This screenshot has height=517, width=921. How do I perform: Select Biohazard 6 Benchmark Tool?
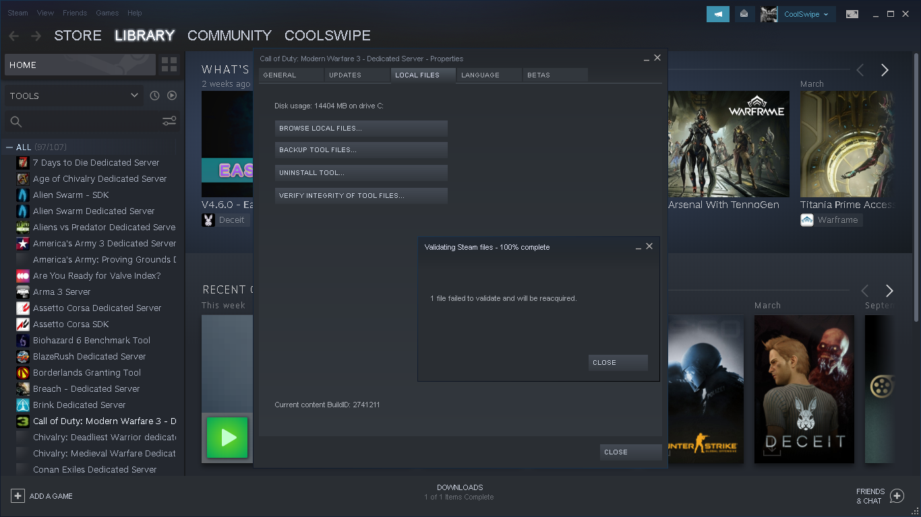coord(92,341)
